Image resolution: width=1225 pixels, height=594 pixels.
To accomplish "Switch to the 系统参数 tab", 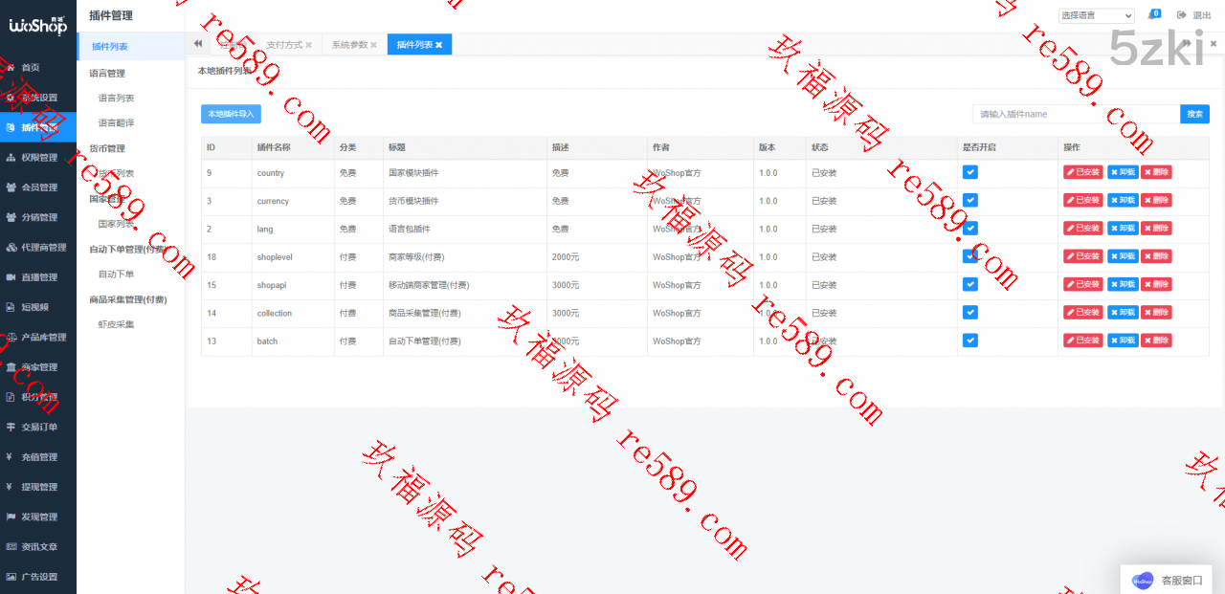I will click(x=349, y=45).
